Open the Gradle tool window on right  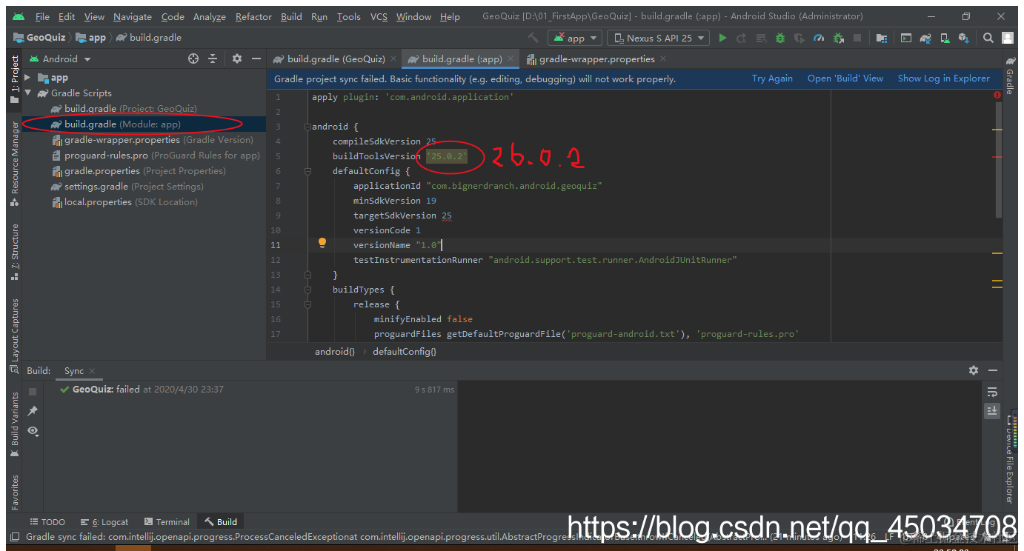(1009, 76)
